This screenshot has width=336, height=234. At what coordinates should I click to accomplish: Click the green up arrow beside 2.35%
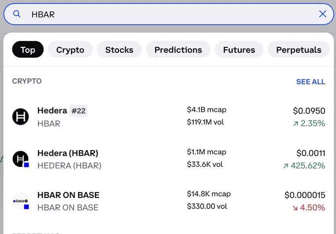point(295,124)
